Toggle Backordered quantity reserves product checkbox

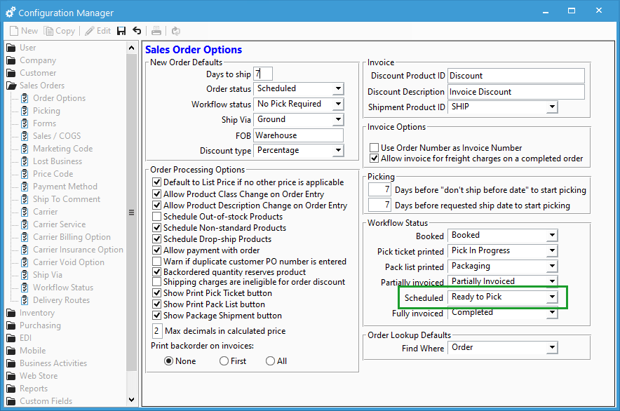click(x=157, y=272)
